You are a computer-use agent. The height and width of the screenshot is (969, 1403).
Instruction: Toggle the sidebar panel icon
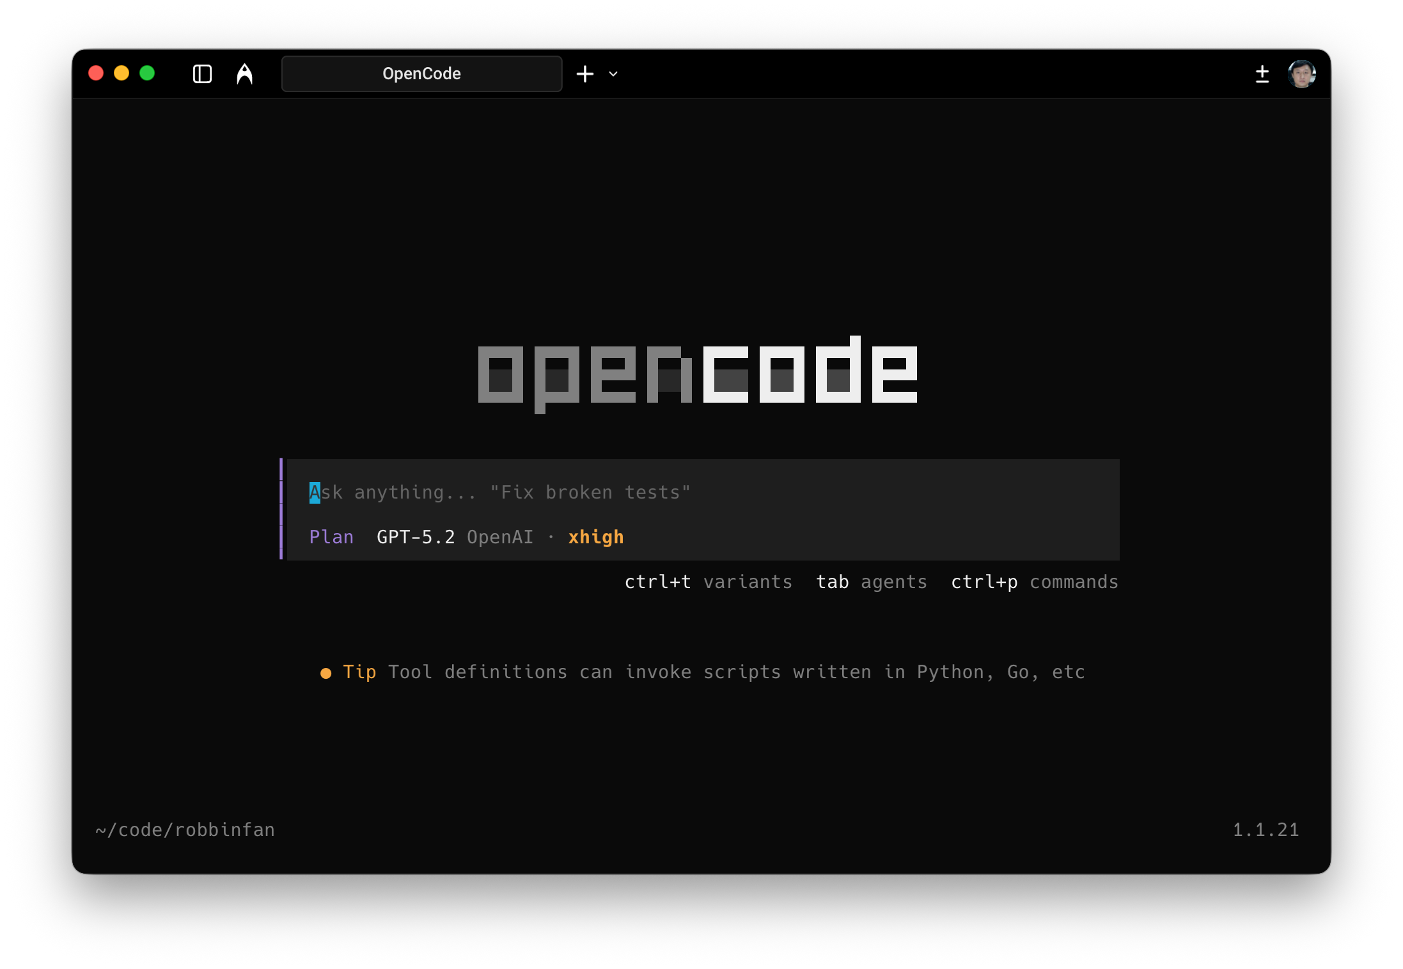202,74
